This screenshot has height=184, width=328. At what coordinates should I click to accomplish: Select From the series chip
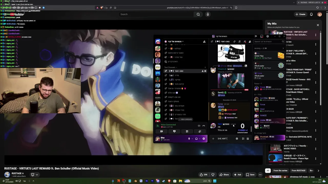(280, 171)
